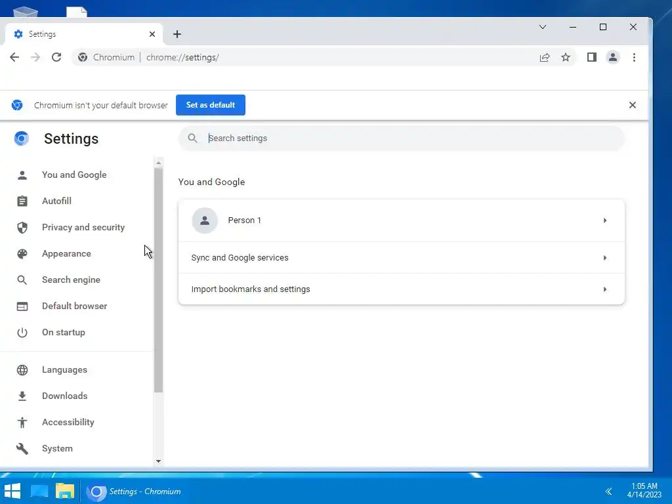Open Appearance settings
The width and height of the screenshot is (672, 504).
[x=66, y=254]
